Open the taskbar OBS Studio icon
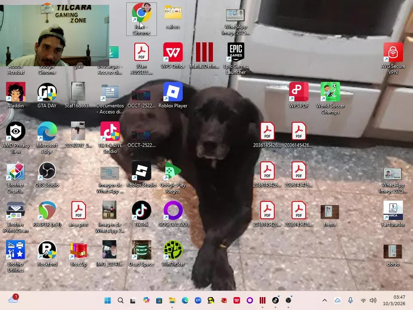413x310 pixels. [x=288, y=300]
